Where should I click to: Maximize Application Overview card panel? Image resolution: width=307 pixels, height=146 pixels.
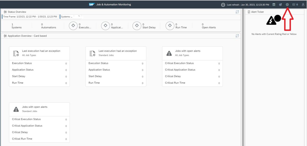(x=237, y=36)
